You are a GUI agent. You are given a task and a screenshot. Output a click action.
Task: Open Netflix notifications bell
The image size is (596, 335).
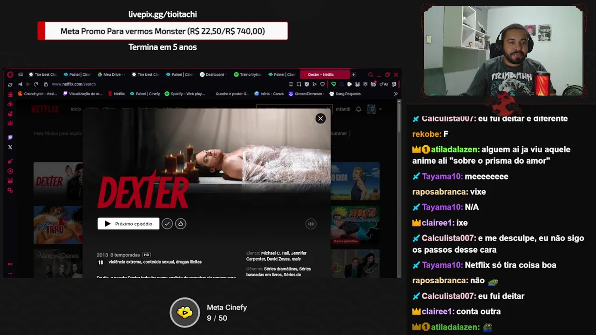click(x=359, y=109)
